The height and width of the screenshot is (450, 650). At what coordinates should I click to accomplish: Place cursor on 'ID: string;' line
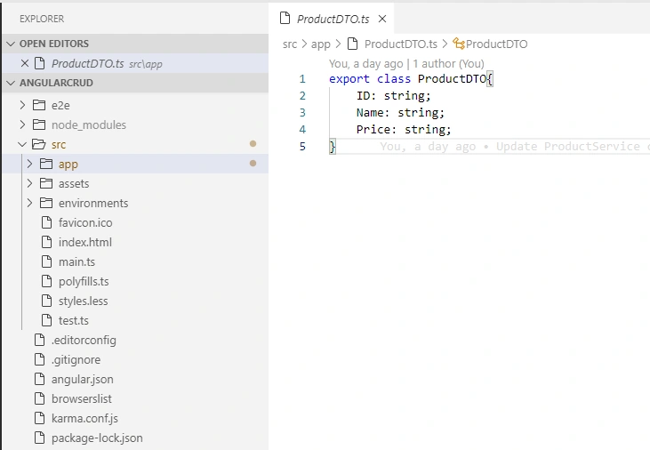[x=394, y=96]
